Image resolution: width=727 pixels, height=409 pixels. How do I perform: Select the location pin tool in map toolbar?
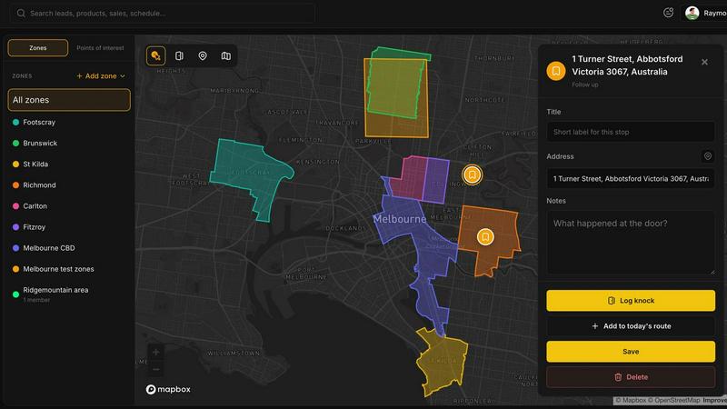203,55
